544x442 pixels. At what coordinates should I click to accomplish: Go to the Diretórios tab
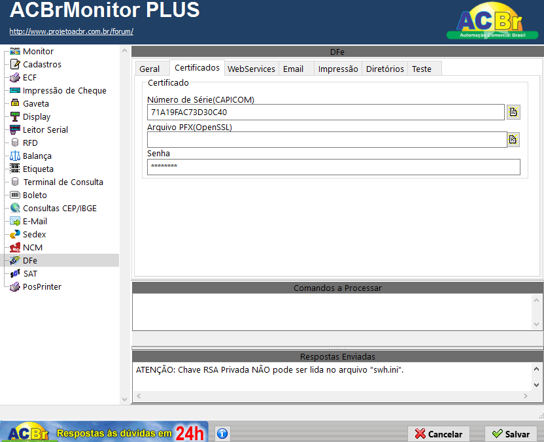pos(384,69)
